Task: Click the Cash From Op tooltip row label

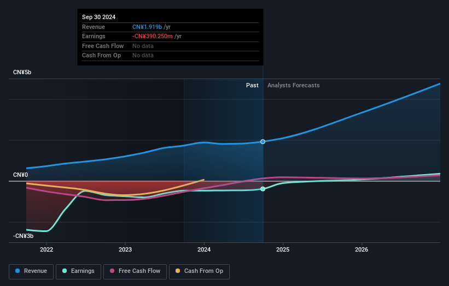Action: tap(101, 56)
